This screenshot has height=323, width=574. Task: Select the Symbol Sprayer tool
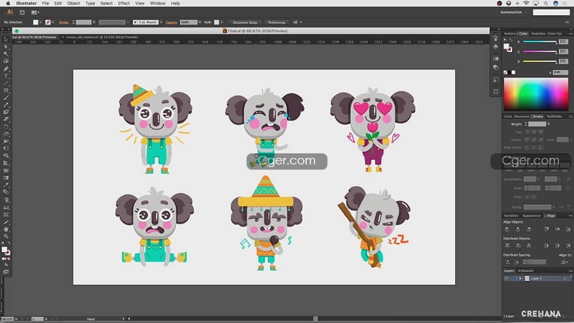pos(6,200)
